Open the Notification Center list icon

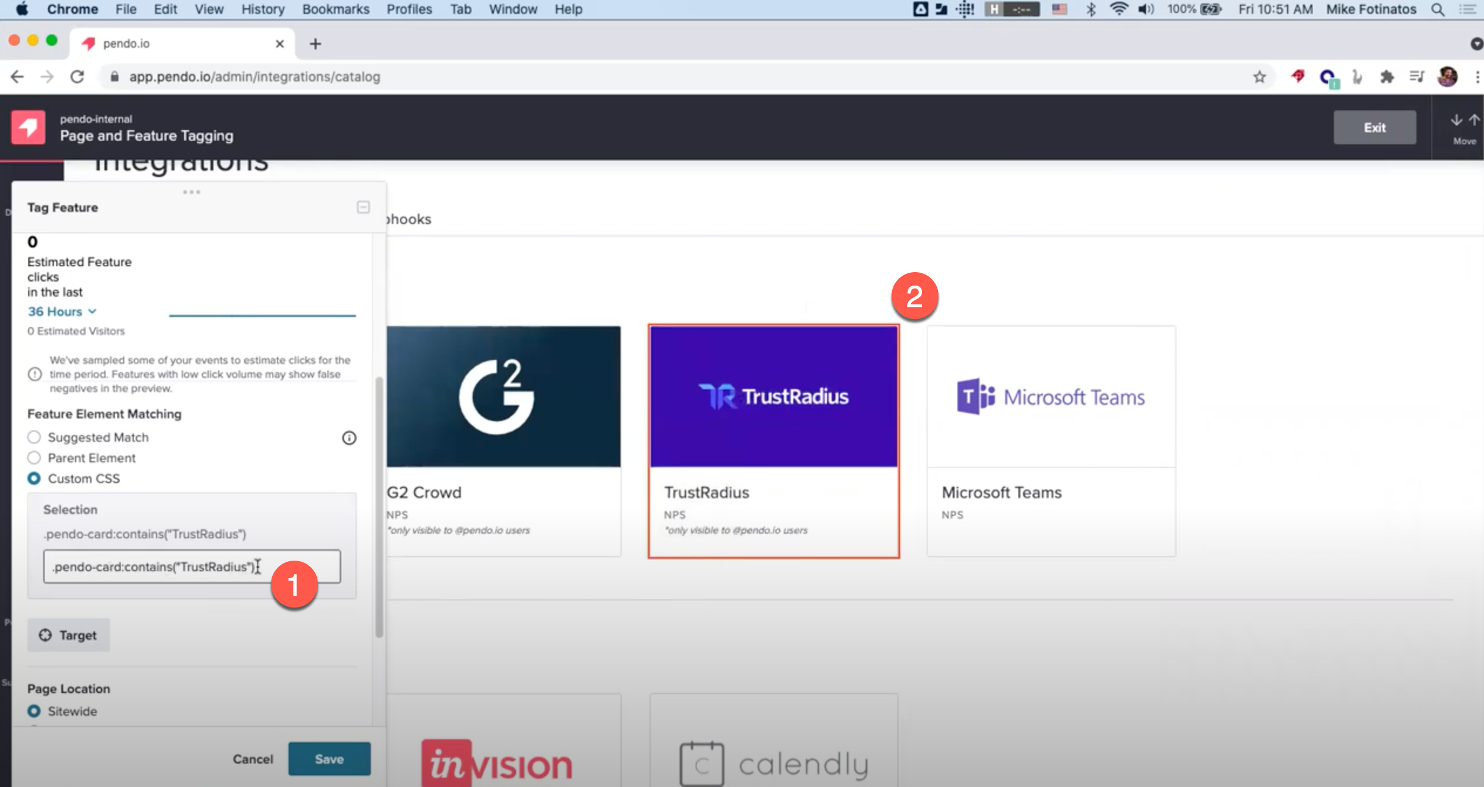pos(1468,9)
